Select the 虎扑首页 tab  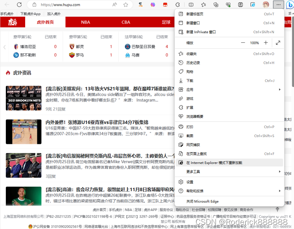point(45,22)
